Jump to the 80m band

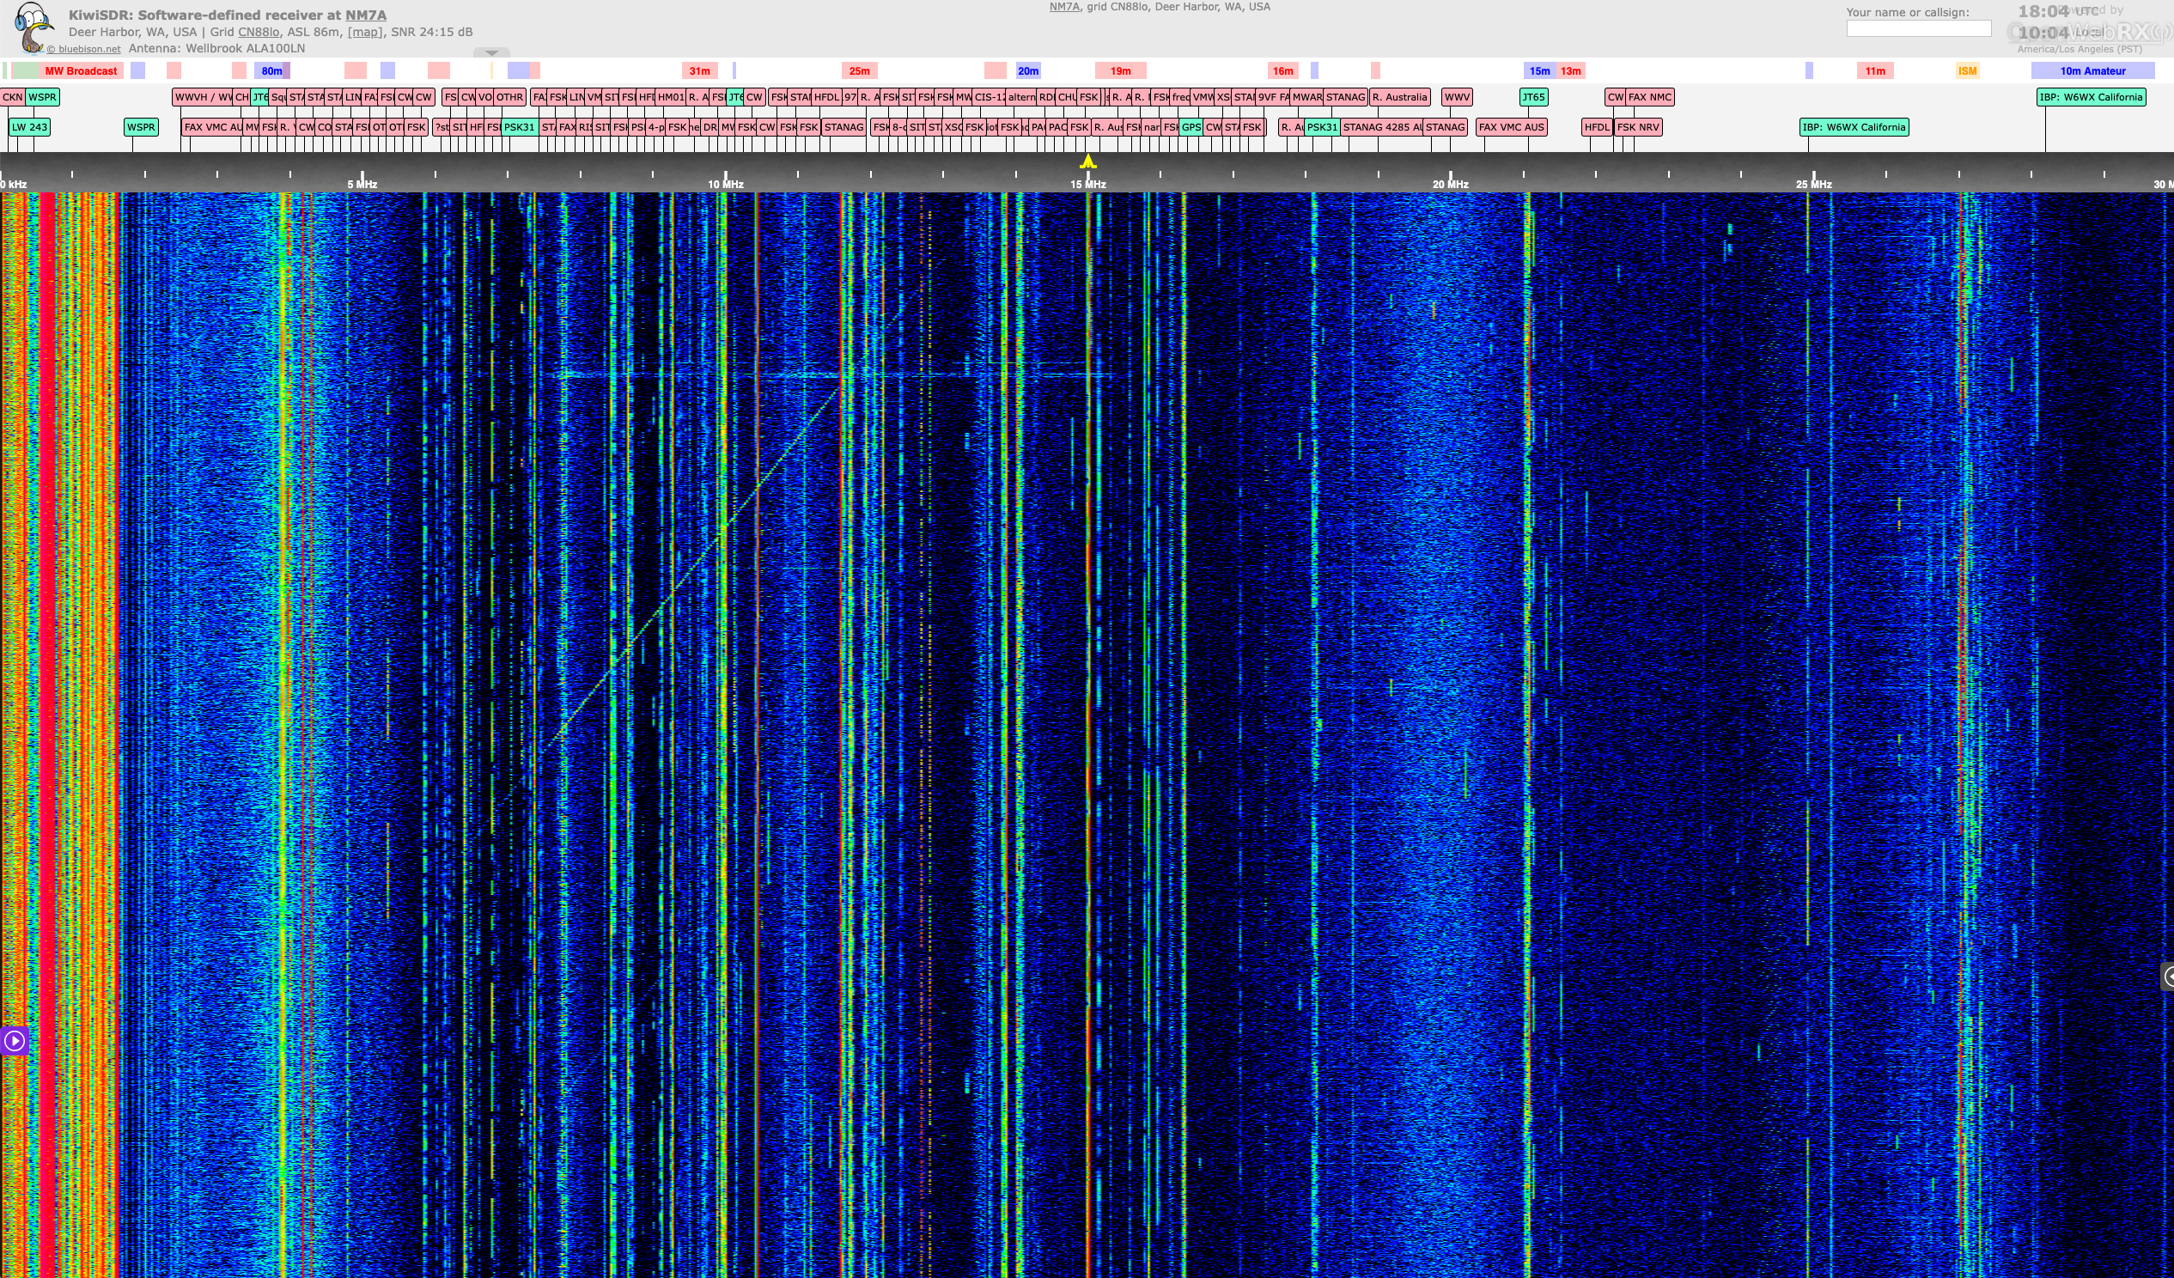pos(271,70)
